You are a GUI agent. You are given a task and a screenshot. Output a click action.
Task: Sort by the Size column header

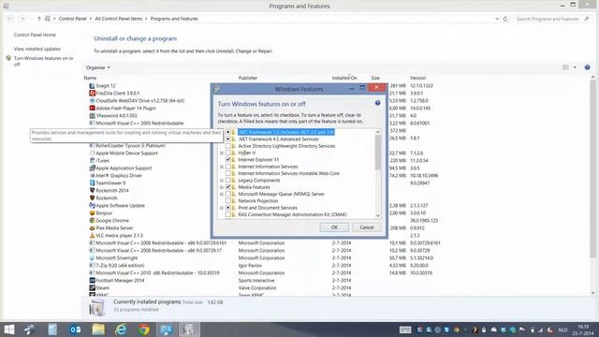click(x=375, y=78)
